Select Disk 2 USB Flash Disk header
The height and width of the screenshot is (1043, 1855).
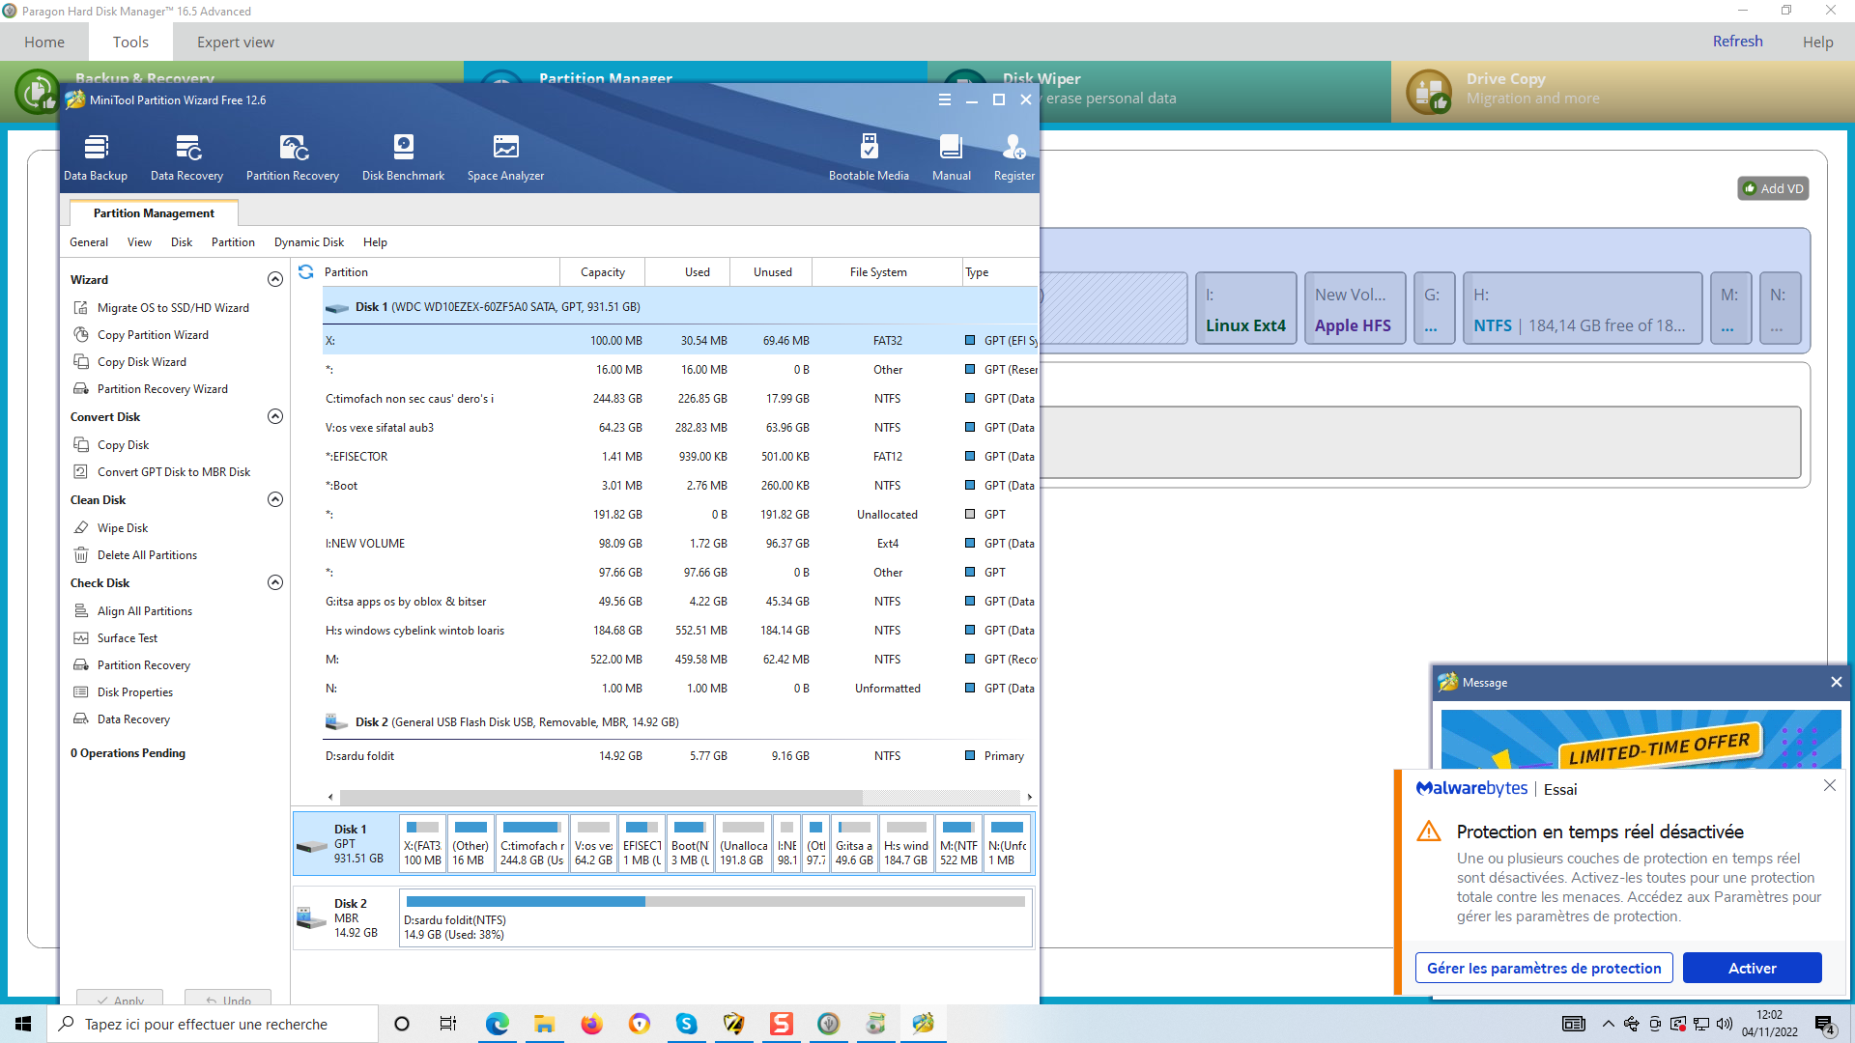coord(680,722)
